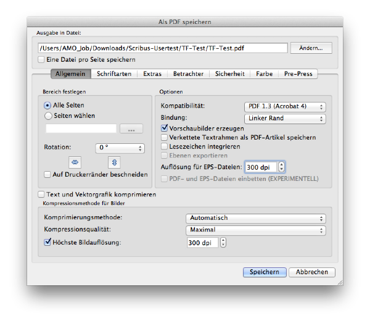Open the Kompatibilität PDF version dropdown

(x=284, y=107)
